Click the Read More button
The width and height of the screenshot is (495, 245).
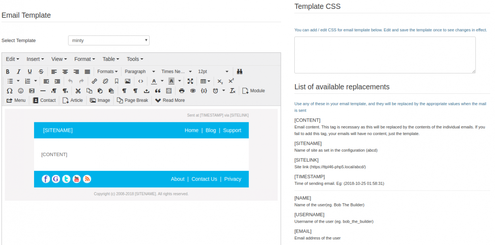point(170,100)
